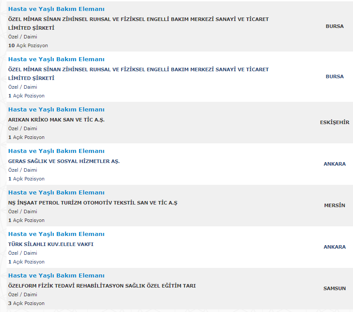Click TÜRK SİLAHLI KUV.ELELE VAKFI company name

(51, 244)
